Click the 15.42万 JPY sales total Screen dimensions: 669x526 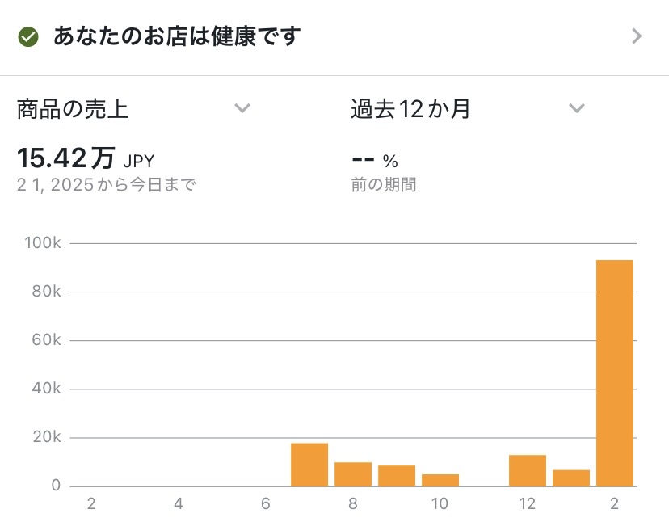coord(85,157)
